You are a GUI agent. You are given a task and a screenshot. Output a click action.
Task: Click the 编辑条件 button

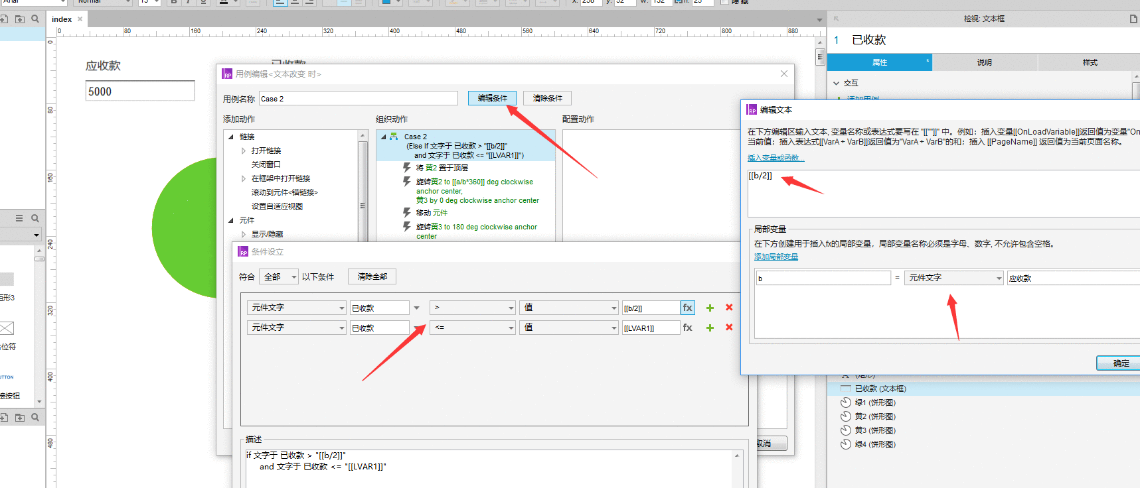tap(493, 98)
